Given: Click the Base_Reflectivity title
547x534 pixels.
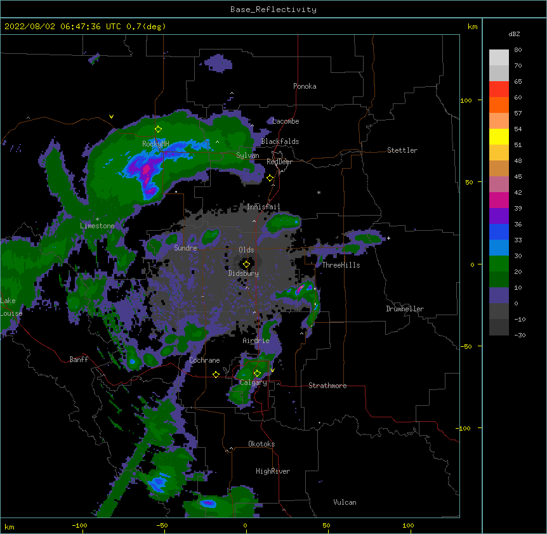Looking at the screenshot, I should pyautogui.click(x=273, y=10).
